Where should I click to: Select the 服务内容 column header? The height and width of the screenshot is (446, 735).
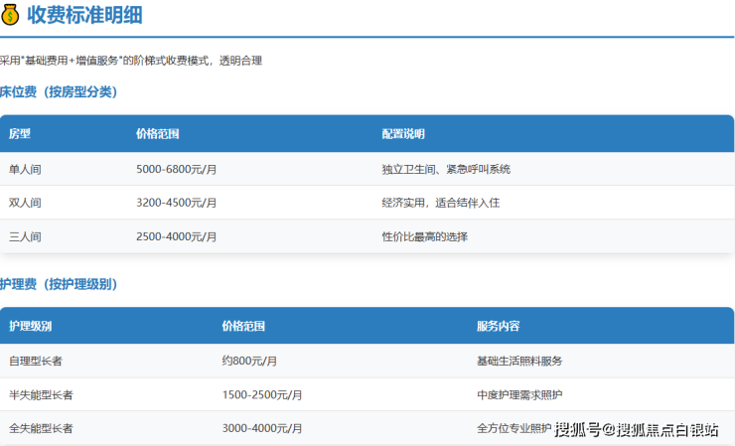(498, 326)
